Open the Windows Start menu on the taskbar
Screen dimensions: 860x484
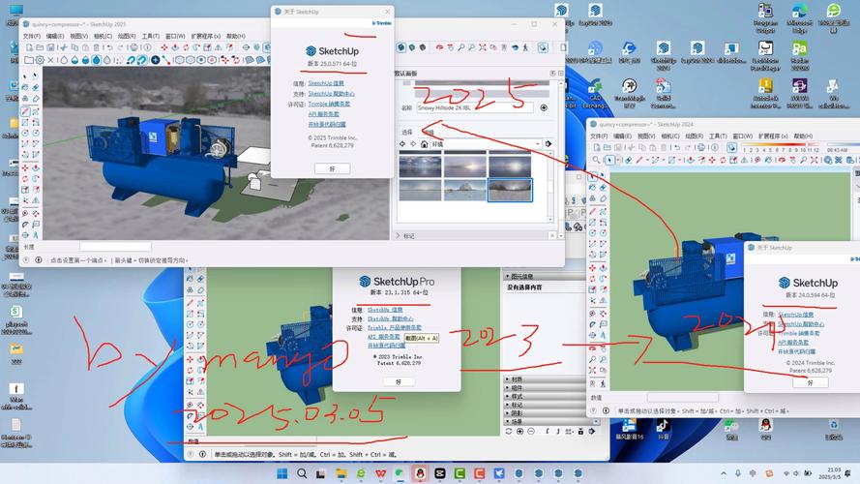click(282, 473)
